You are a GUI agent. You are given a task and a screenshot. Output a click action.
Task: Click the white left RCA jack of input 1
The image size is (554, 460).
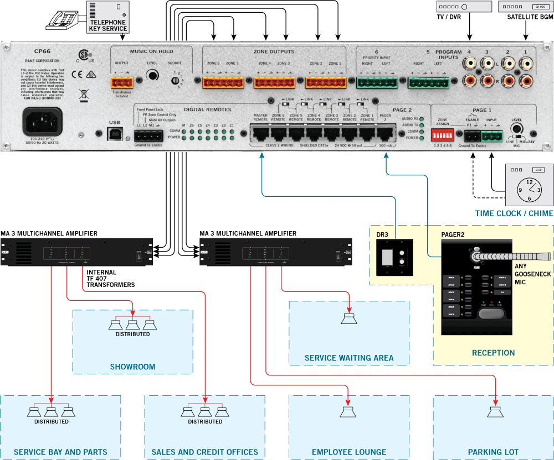526,64
